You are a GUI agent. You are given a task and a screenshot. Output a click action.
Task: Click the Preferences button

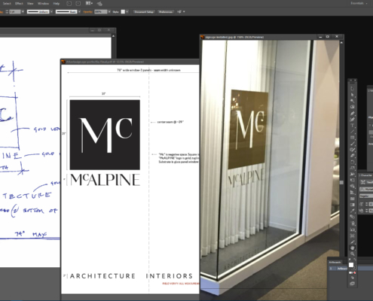coord(166,12)
